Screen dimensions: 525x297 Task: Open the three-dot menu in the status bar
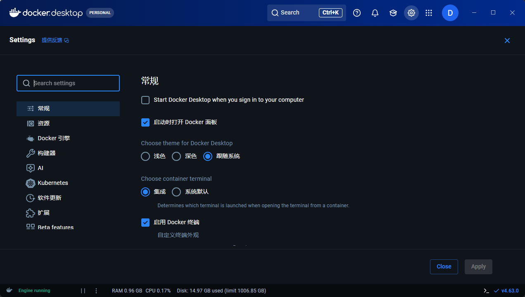click(96, 290)
